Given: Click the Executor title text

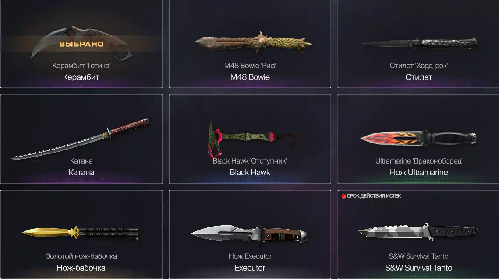Looking at the screenshot, I should pos(250,268).
